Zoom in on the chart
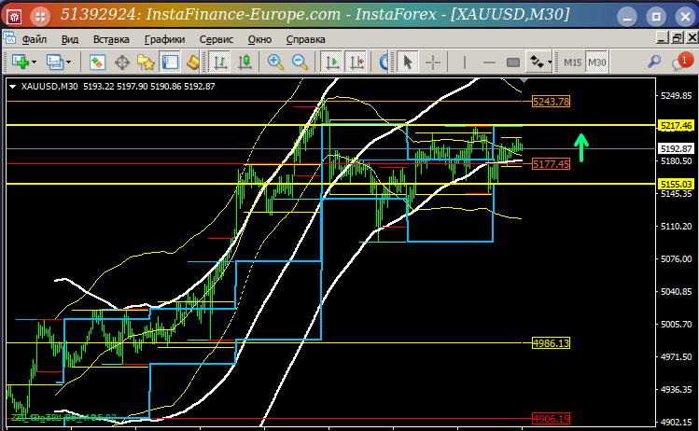Viewport: 699px width, 431px height. click(275, 62)
